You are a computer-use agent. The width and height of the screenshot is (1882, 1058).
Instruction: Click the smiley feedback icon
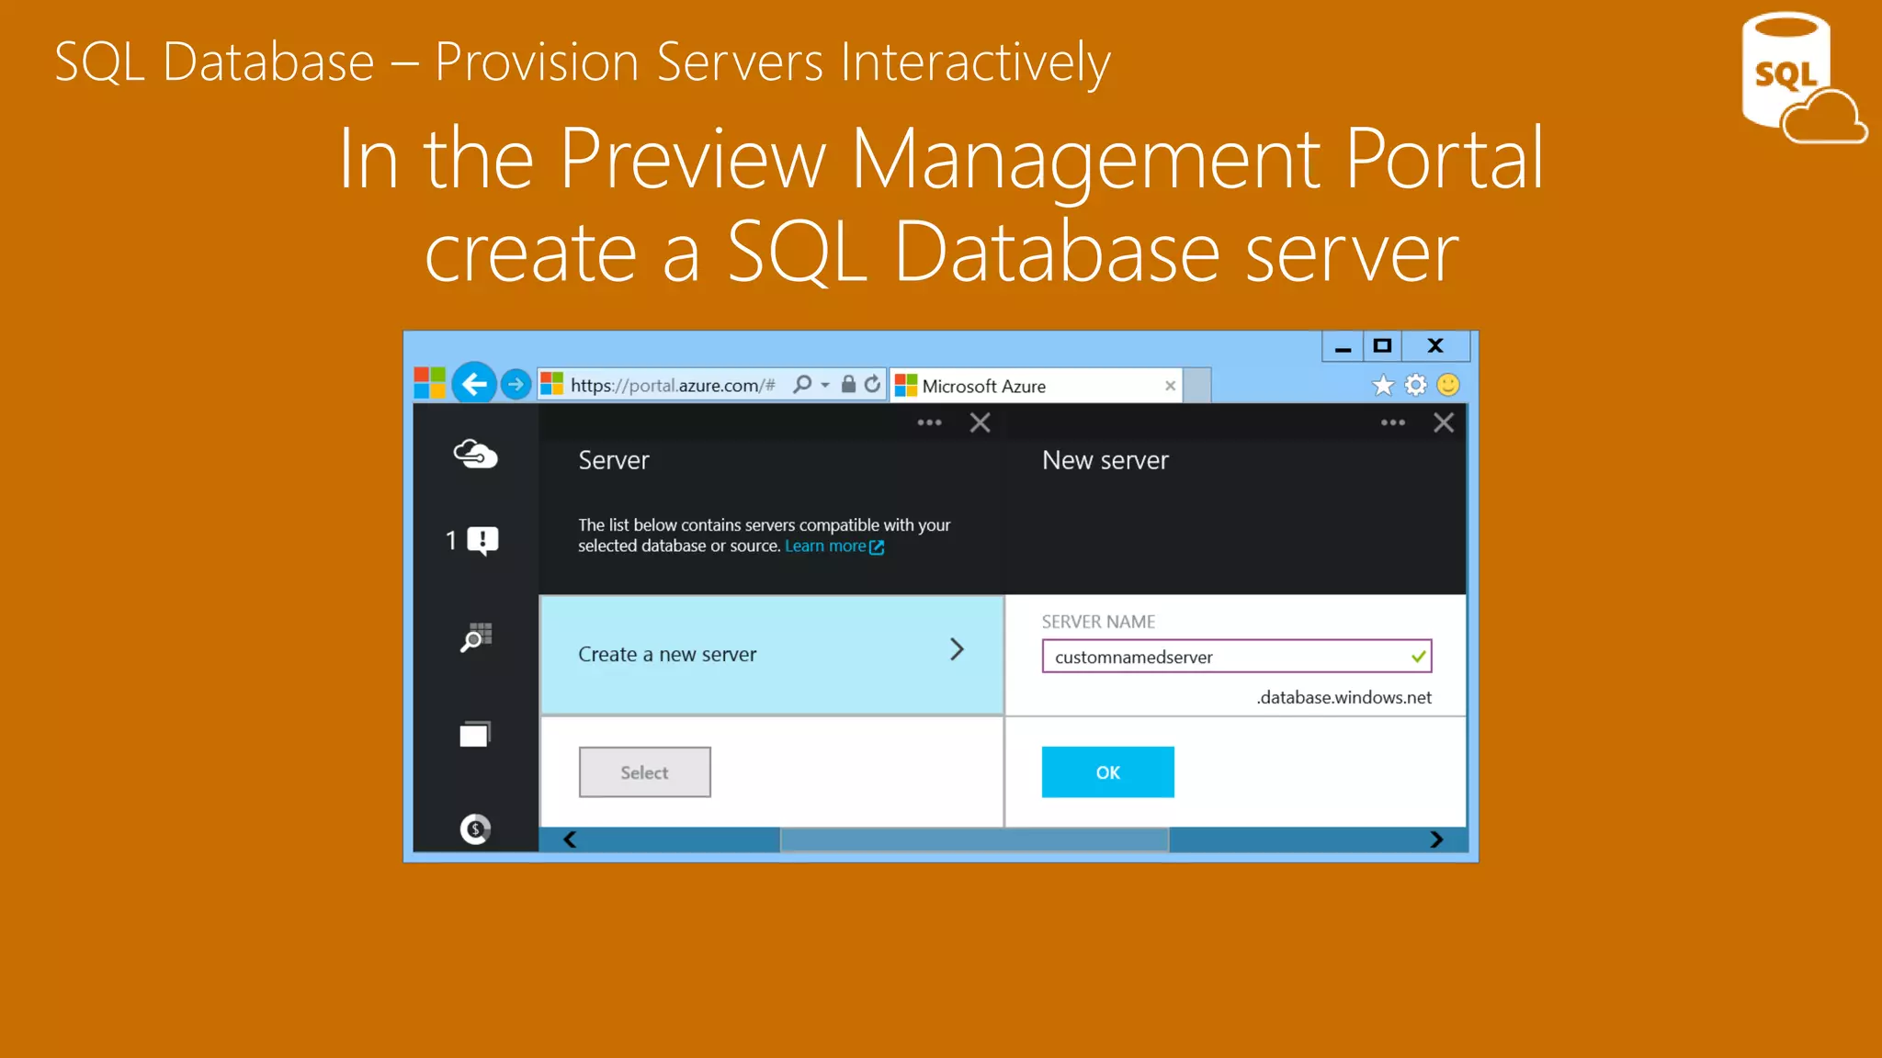click(1448, 385)
